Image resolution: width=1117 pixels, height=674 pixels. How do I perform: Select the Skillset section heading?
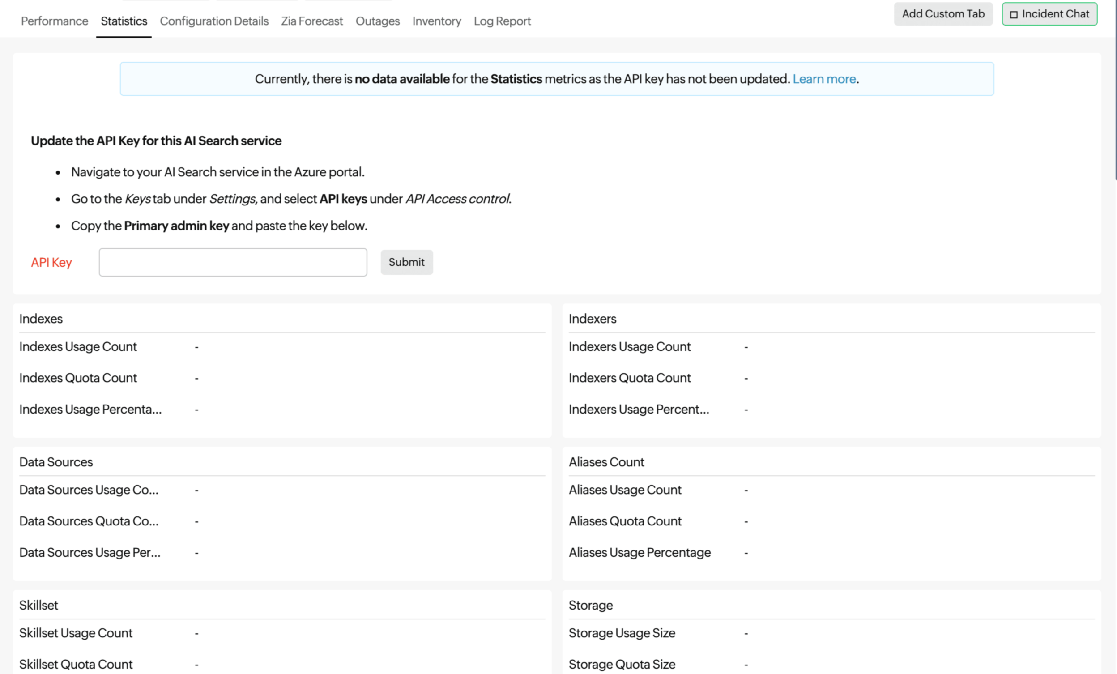tap(38, 605)
